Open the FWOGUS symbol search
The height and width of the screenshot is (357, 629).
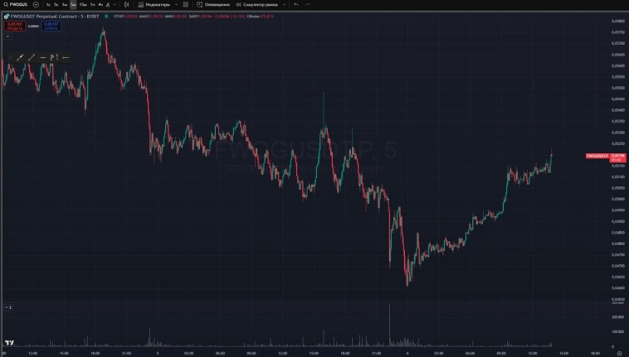pyautogui.click(x=16, y=4)
